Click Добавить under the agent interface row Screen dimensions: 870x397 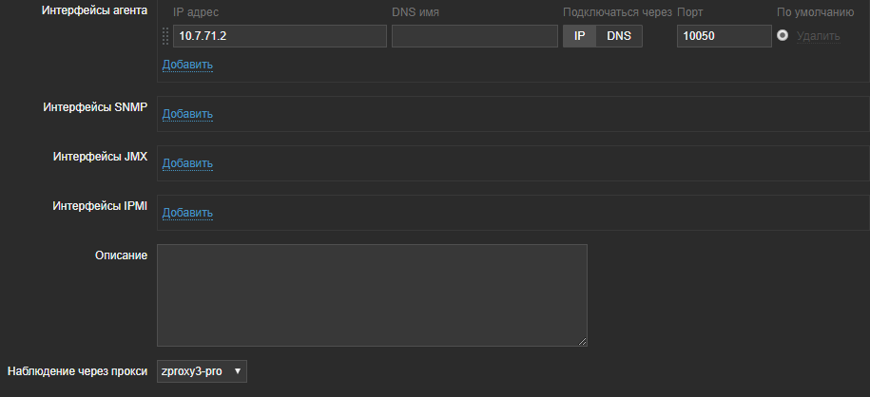187,65
